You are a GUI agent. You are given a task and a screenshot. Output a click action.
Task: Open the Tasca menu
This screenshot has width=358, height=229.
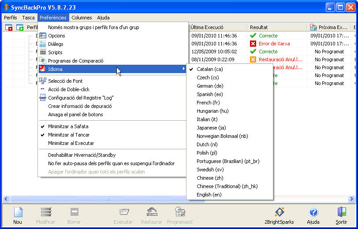tap(28, 18)
